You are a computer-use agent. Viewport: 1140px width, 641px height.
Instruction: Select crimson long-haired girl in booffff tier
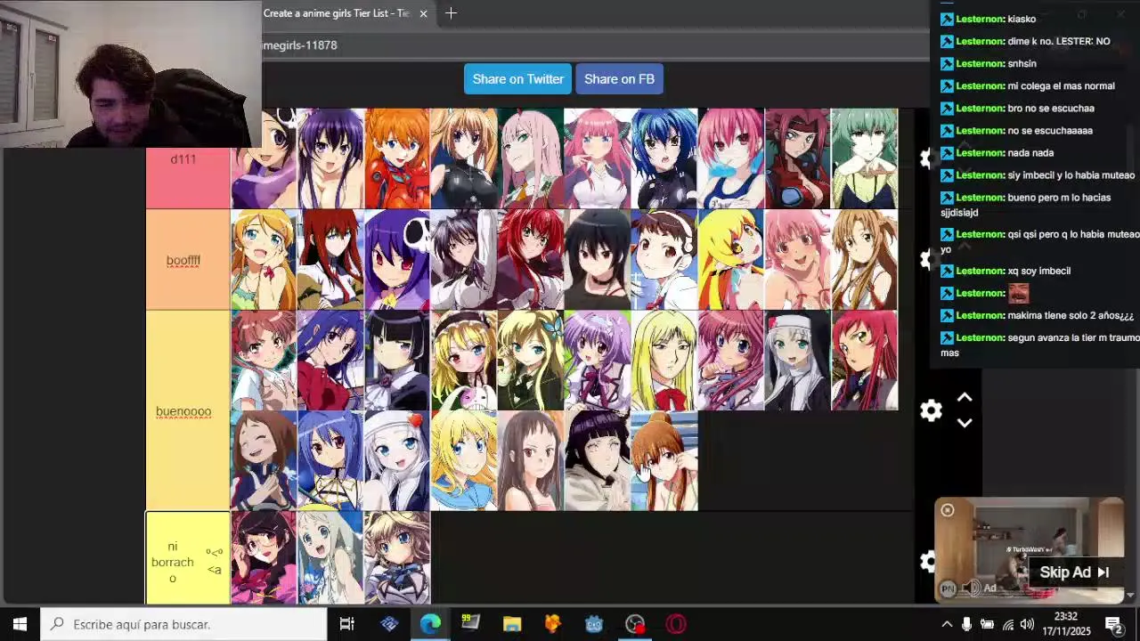pos(531,259)
